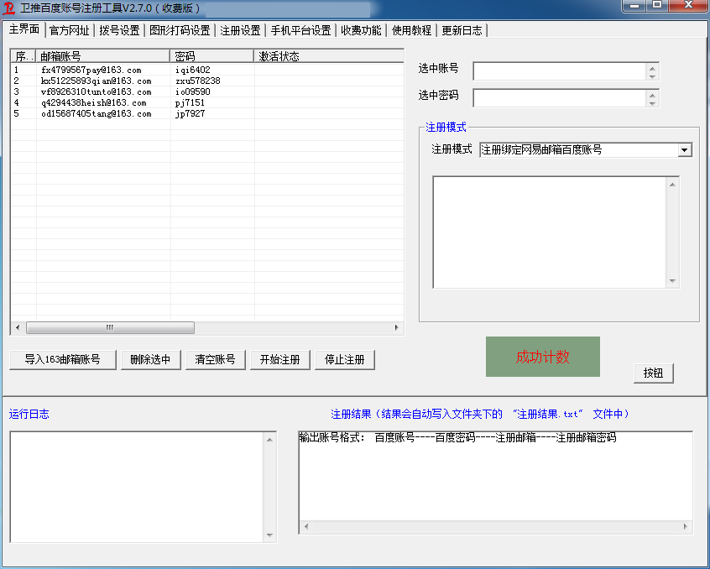Click the 导入163邮箱账号 button

(x=62, y=360)
